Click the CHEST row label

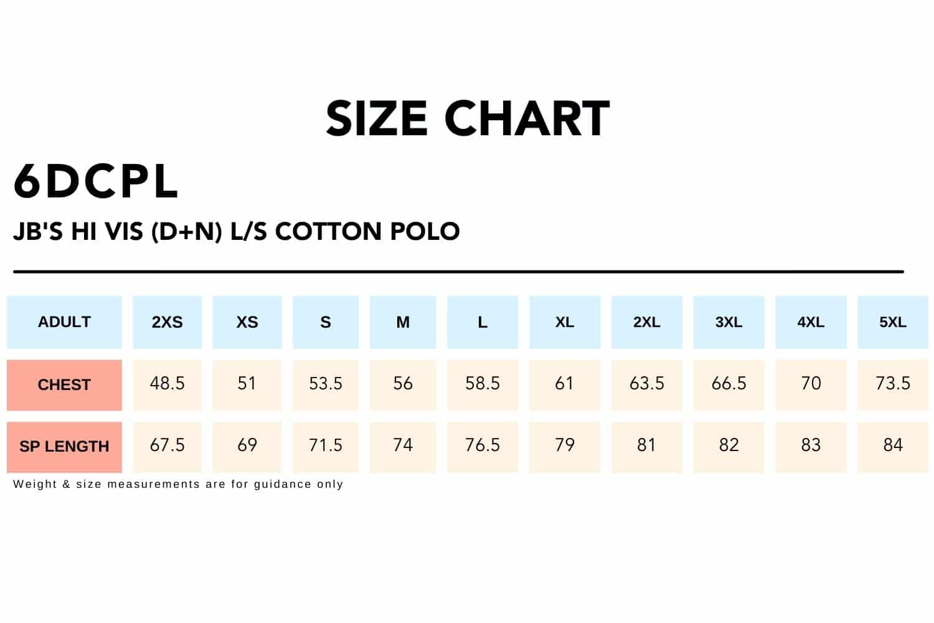point(64,384)
